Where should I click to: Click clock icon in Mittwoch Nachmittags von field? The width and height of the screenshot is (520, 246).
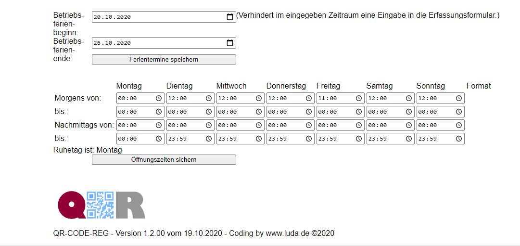coord(259,125)
